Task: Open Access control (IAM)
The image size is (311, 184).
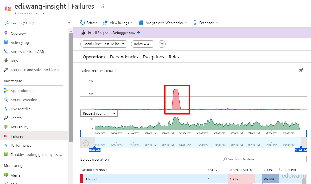Action: pos(27,52)
